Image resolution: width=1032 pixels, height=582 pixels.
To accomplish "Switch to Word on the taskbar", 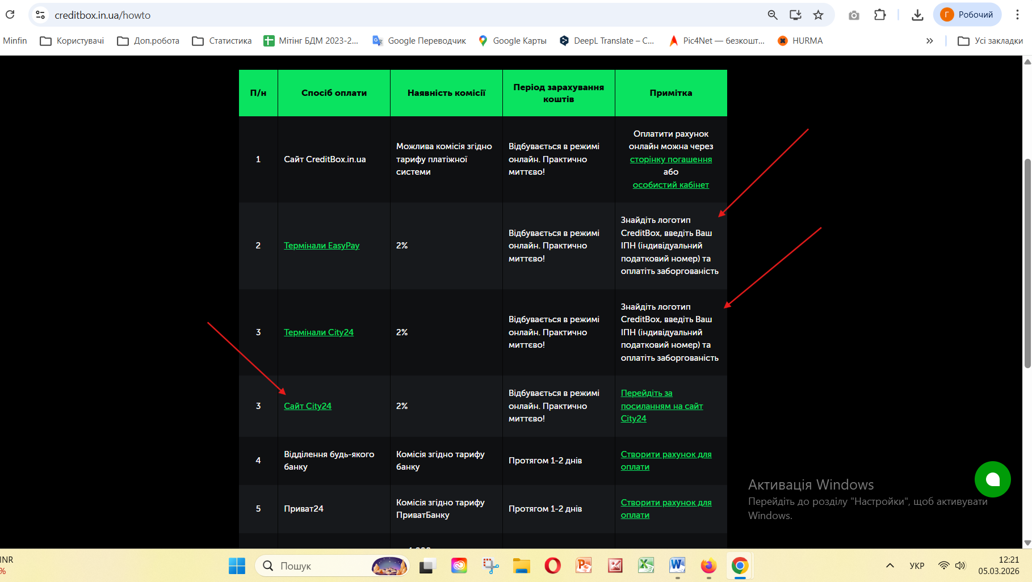I will pyautogui.click(x=677, y=566).
